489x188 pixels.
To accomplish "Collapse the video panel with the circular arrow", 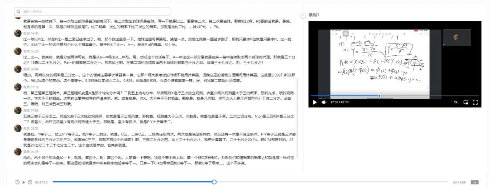I will 303,15.
